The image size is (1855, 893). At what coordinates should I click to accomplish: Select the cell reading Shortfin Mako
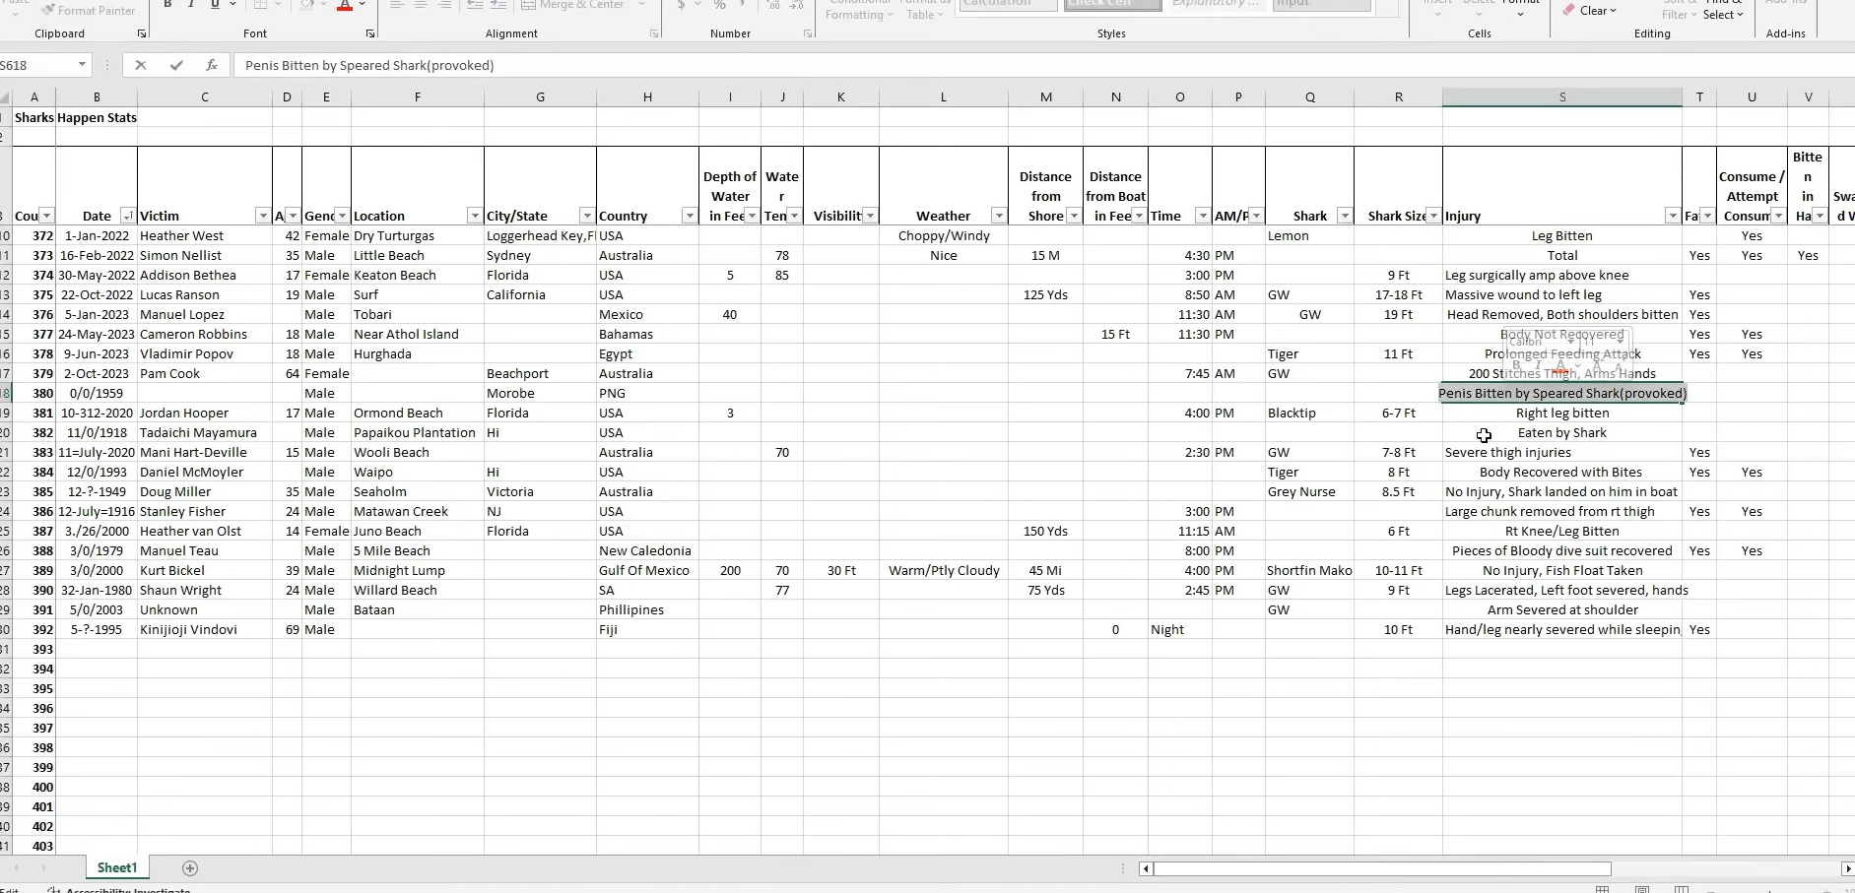(x=1309, y=570)
